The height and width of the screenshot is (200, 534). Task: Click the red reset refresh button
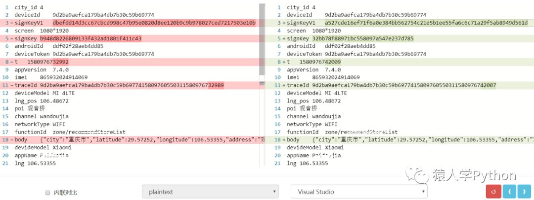(493, 192)
